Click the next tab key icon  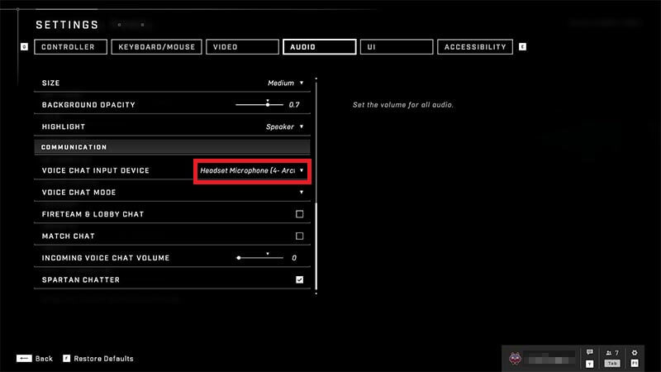(522, 47)
